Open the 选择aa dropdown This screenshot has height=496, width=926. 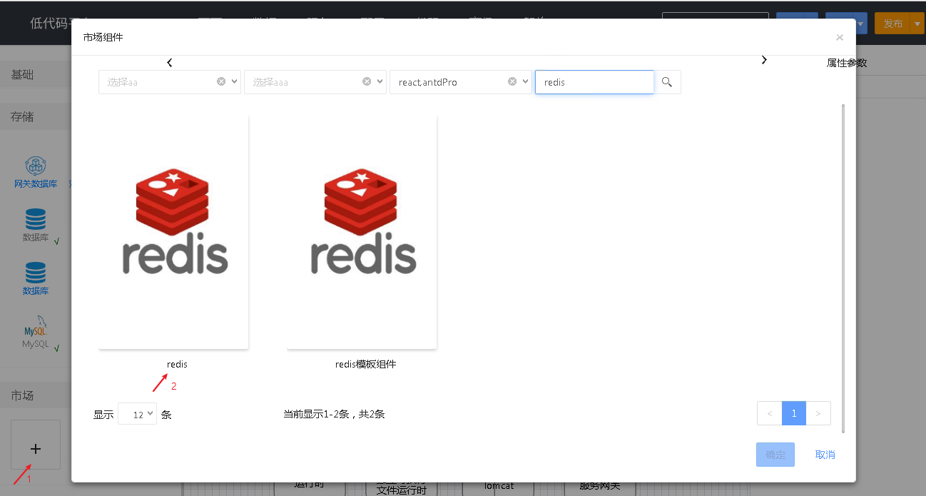(x=235, y=81)
